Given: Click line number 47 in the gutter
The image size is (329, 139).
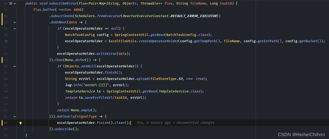Looking at the screenshot, I should point(6,85).
